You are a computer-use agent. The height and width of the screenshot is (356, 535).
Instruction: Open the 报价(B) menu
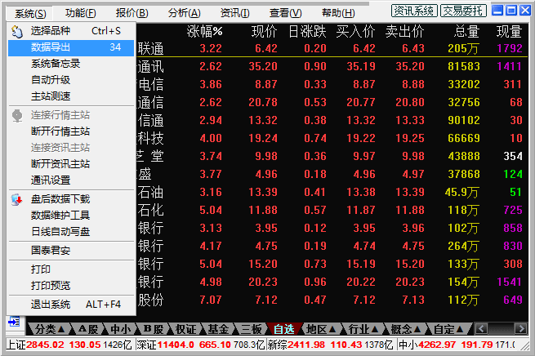pos(132,13)
